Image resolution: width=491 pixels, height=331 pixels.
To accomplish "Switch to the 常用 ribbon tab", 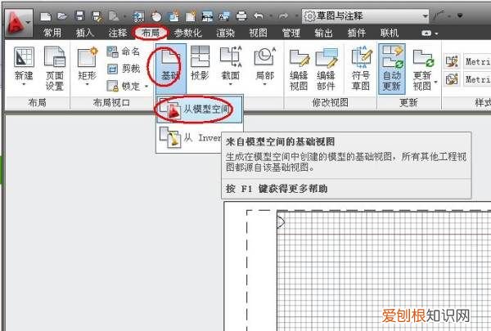I will pyautogui.click(x=52, y=33).
